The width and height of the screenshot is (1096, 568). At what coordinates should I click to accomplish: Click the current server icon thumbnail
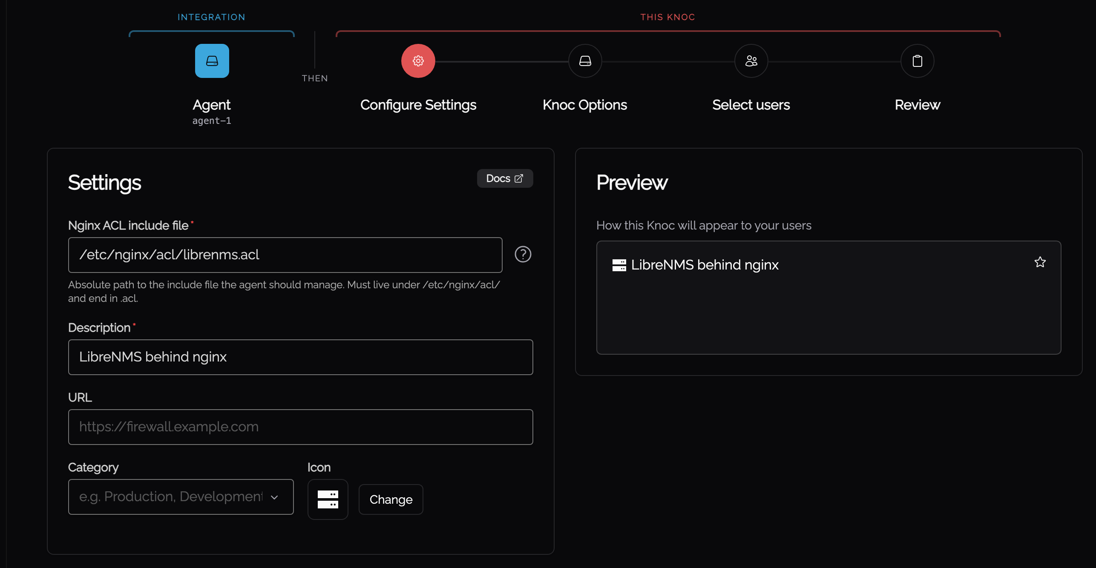(328, 499)
